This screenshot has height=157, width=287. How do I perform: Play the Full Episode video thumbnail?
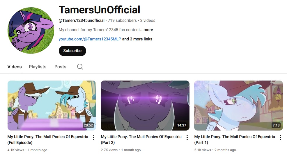[x=52, y=106]
